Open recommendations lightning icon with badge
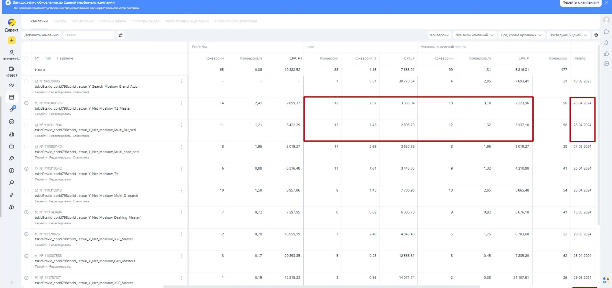The image size is (612, 288). click(x=12, y=109)
